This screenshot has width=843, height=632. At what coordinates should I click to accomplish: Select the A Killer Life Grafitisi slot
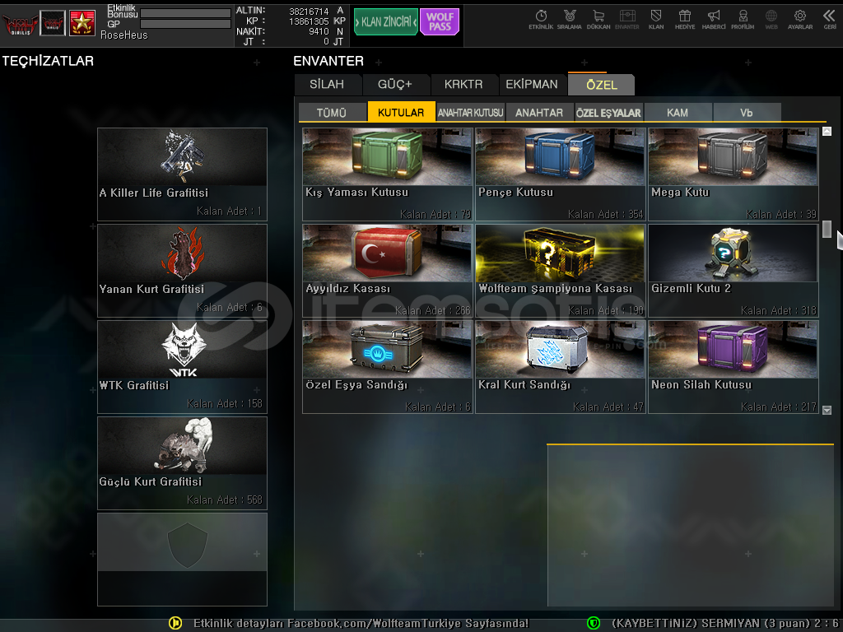coord(182,174)
